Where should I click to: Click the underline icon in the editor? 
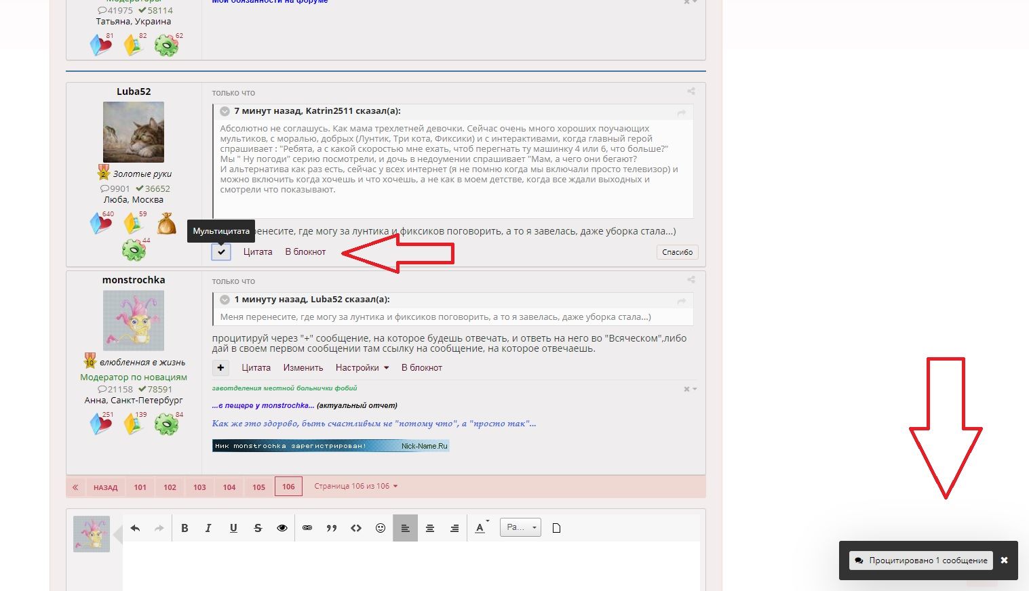click(x=233, y=528)
